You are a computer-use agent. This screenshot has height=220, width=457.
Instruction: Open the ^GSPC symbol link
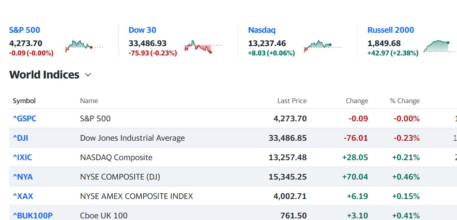(x=25, y=118)
